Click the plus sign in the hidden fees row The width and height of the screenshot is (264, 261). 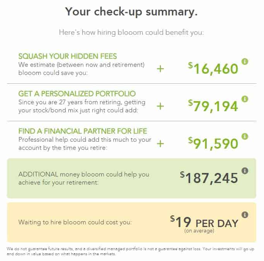[x=160, y=69]
